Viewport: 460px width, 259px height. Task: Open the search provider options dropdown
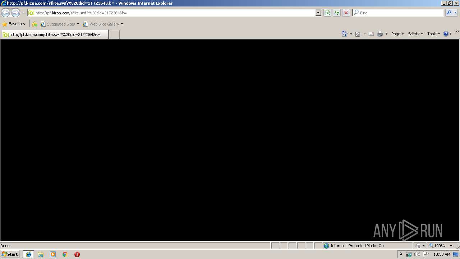click(455, 13)
